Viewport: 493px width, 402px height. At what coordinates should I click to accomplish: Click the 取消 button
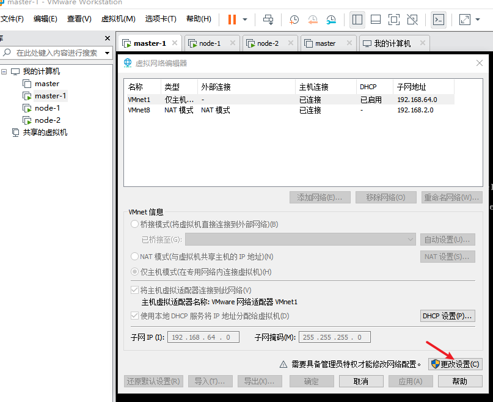pyautogui.click(x=361, y=381)
